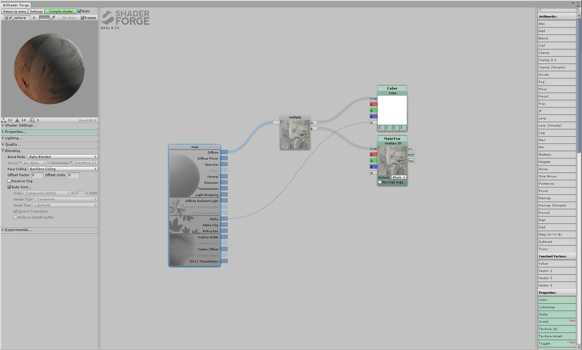Select Add from the Arithmetic node list

(x=557, y=31)
